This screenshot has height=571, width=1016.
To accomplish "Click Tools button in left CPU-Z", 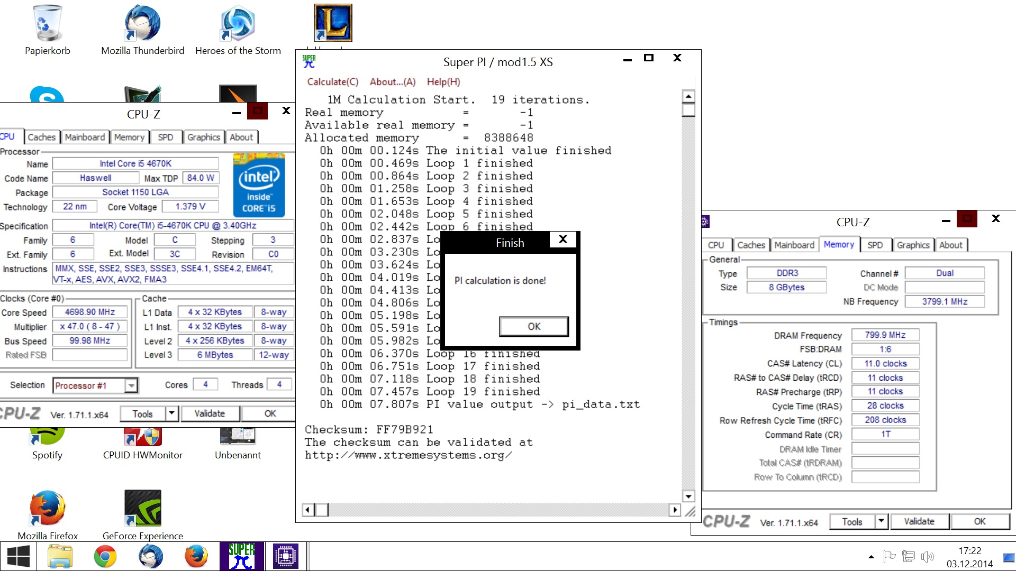I will (143, 414).
